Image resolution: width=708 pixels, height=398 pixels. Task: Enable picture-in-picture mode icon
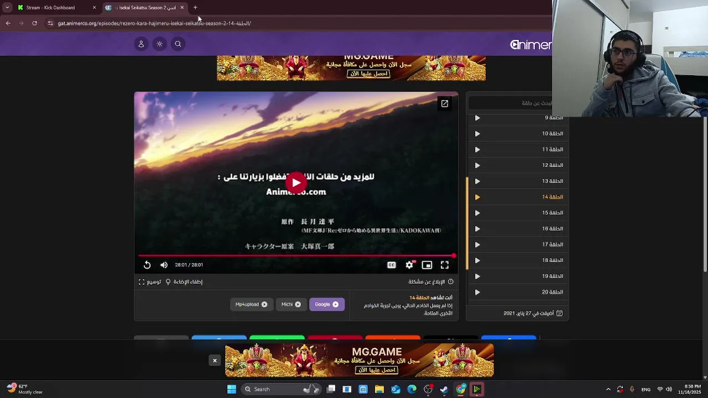(426, 265)
